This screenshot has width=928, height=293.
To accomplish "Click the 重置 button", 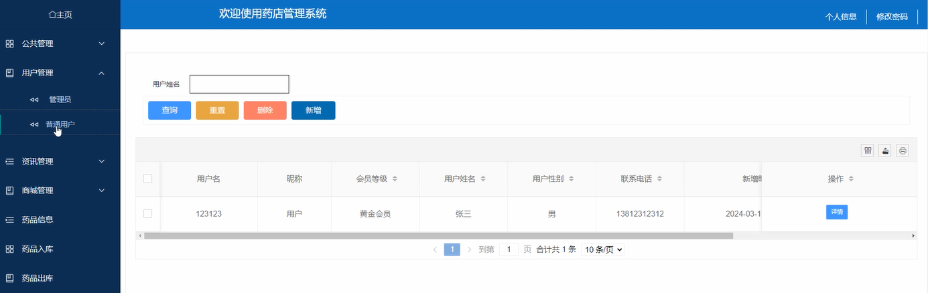I will pos(217,110).
